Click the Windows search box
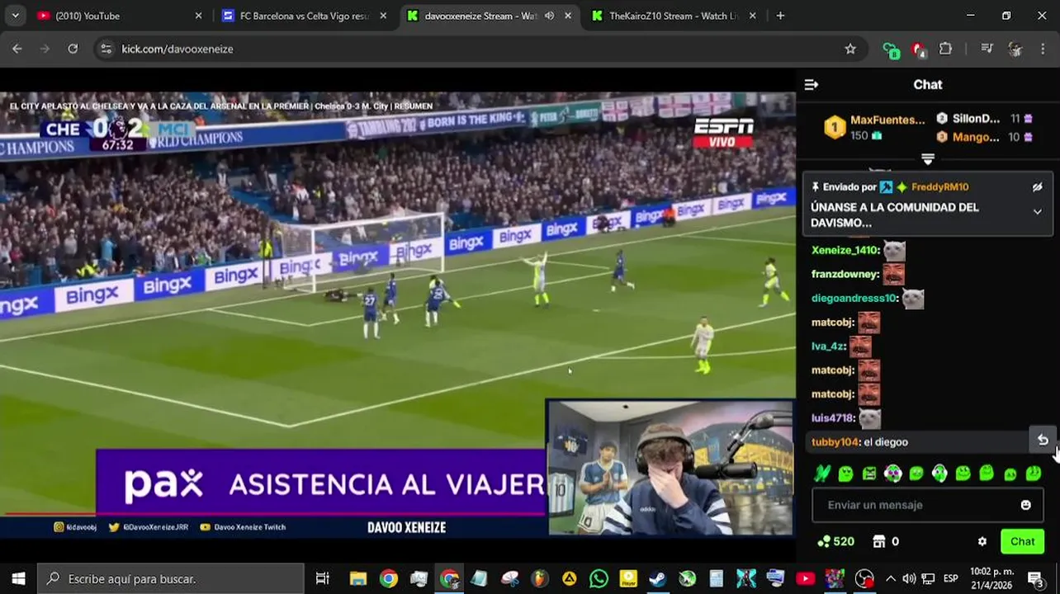 click(172, 578)
